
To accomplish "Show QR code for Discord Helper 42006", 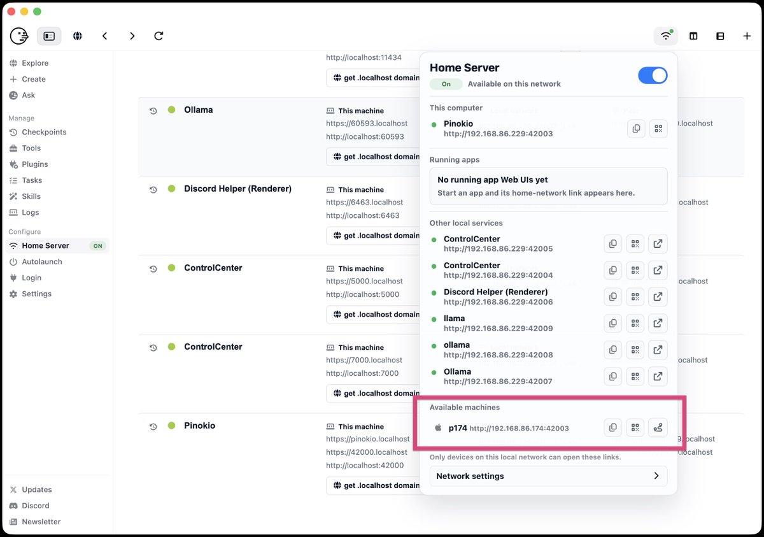I will click(635, 297).
